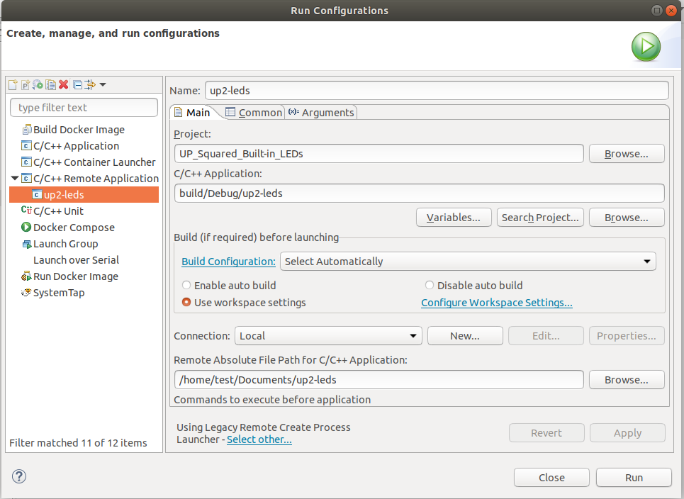This screenshot has height=499, width=684.
Task: Choose the Use workspace settings radio button
Action: point(186,303)
